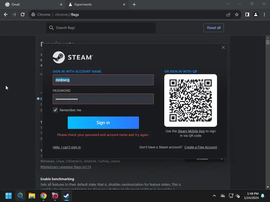Switch to the Gmail tab

click(33, 4)
